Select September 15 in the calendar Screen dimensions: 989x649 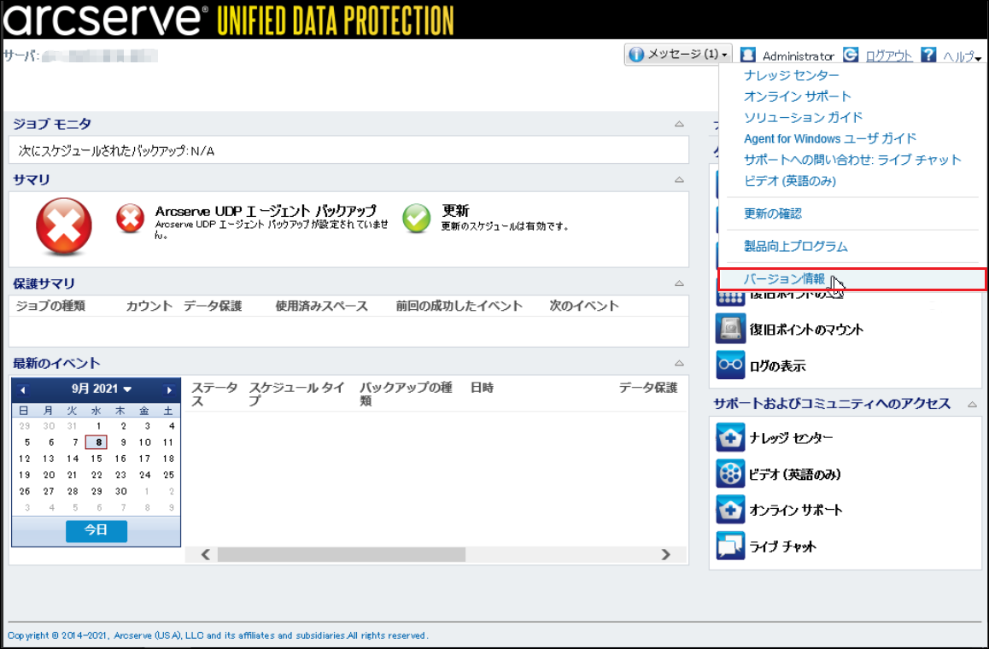coord(97,459)
